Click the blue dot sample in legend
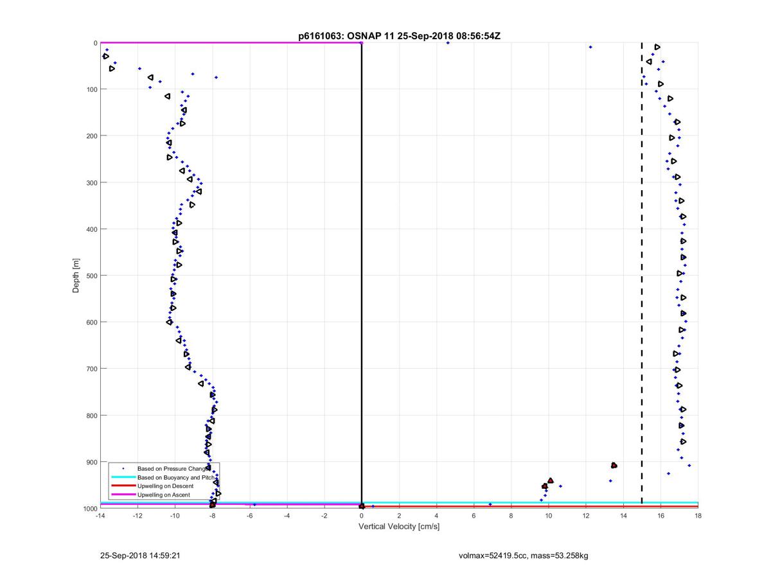This screenshot has width=771, height=571. point(122,469)
